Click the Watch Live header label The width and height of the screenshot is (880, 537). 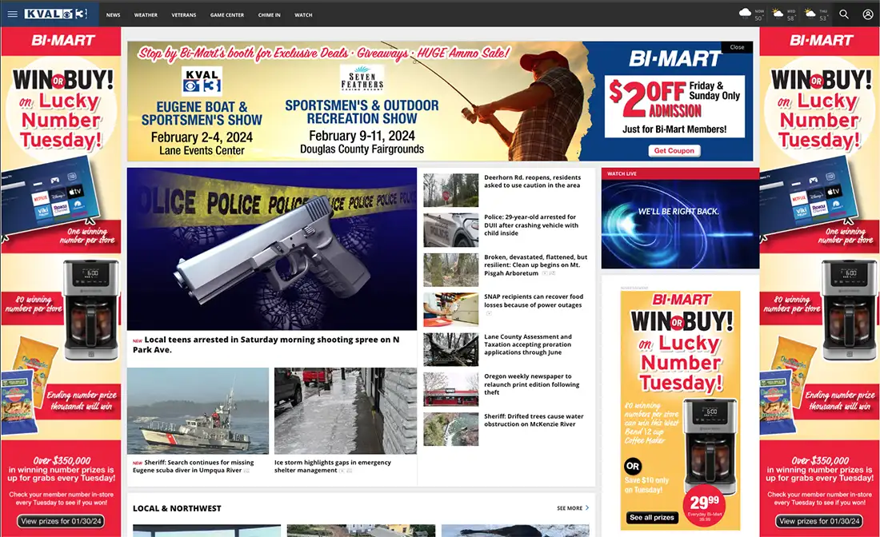(x=622, y=173)
